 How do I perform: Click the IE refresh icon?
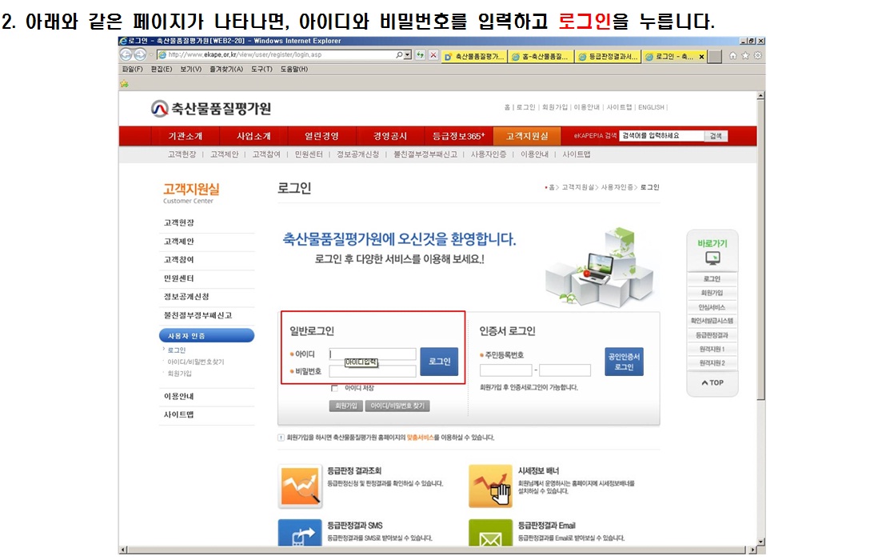420,54
